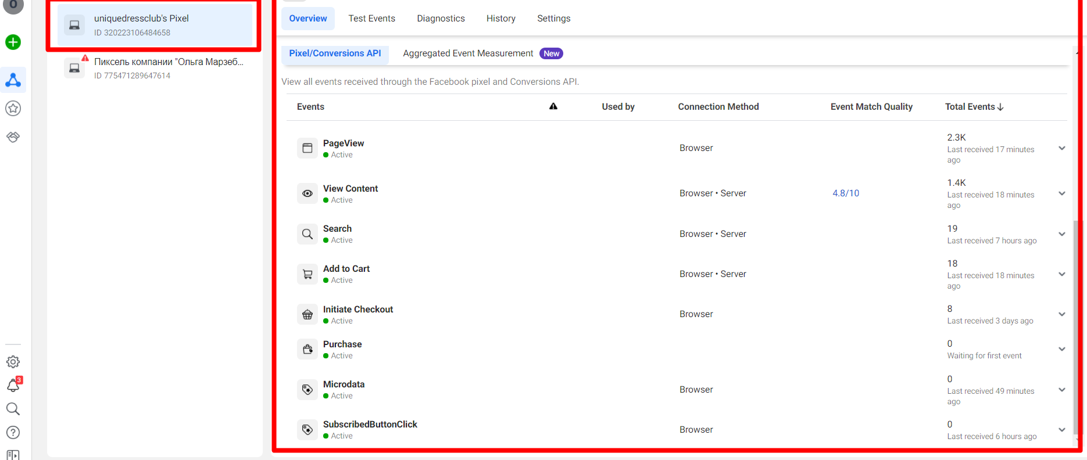Click the green plus create button
Screen dimensions: 1087x460
(x=13, y=42)
